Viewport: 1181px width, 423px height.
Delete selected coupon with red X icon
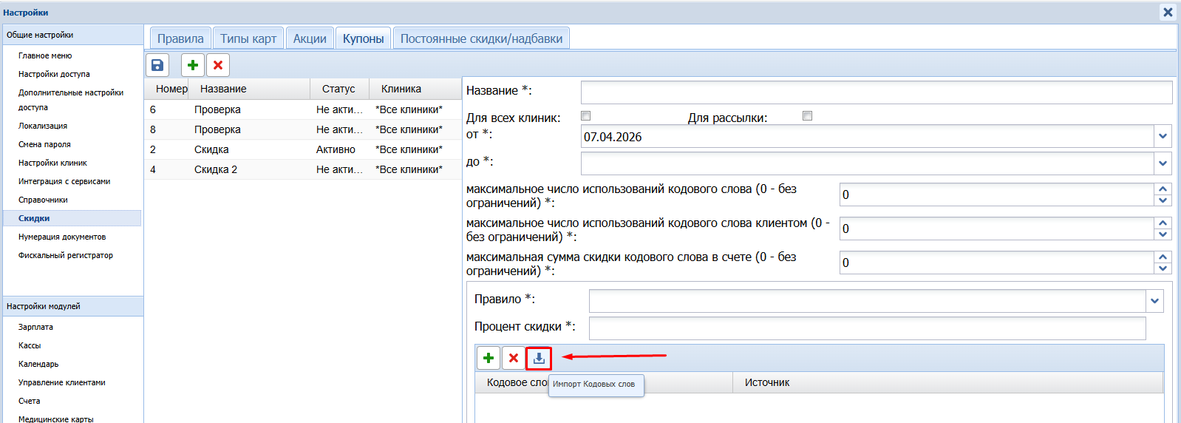[218, 65]
